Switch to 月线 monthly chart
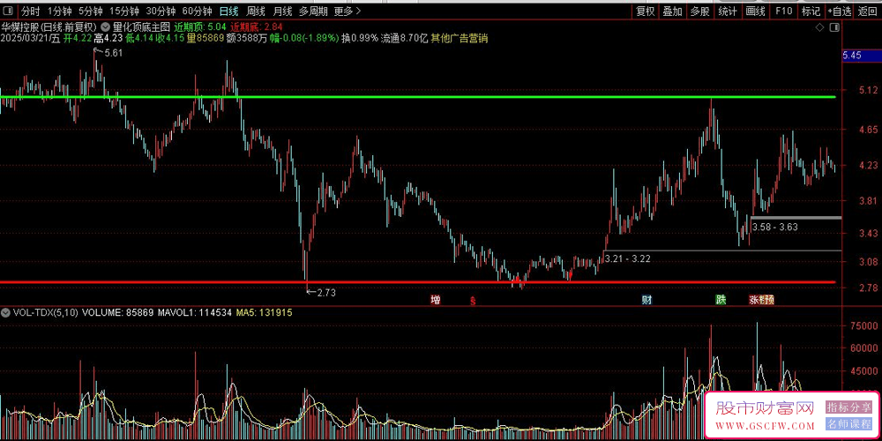Image resolution: width=882 pixels, height=441 pixels. point(282,11)
